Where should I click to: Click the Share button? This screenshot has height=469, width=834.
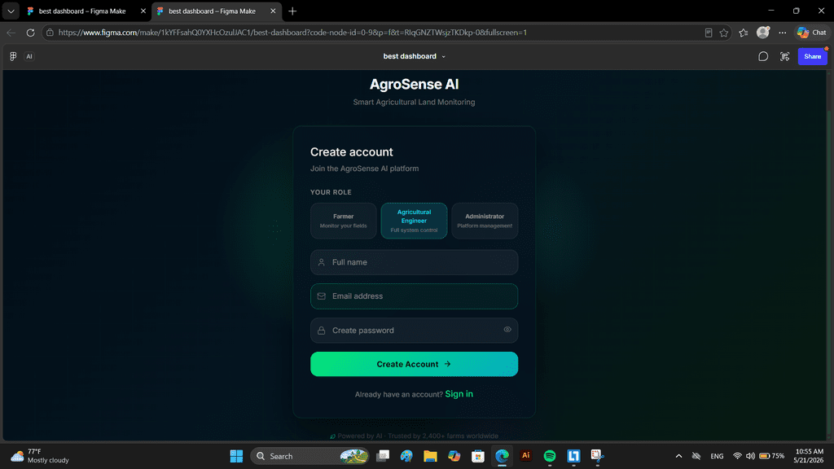pyautogui.click(x=812, y=56)
